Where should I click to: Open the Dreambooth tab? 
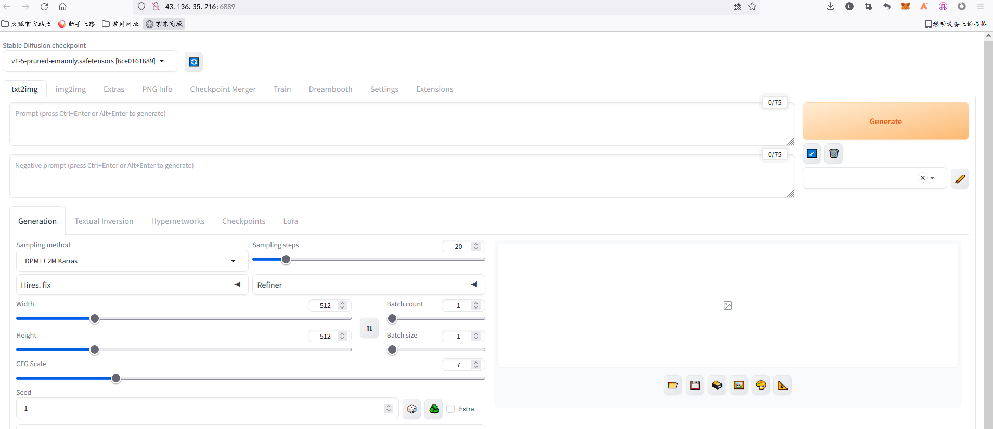(x=331, y=89)
